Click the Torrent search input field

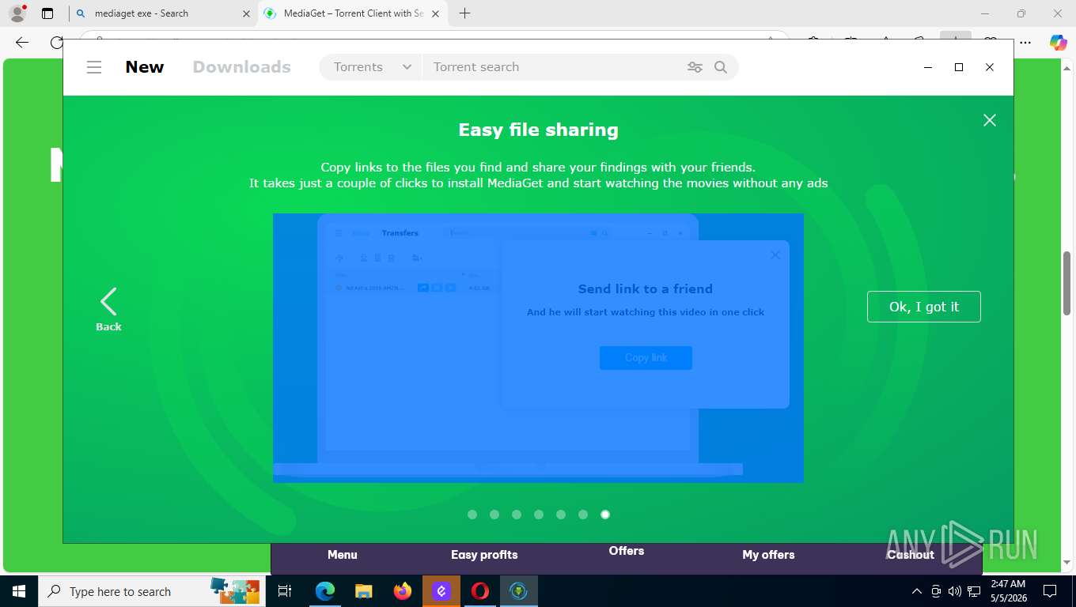click(554, 67)
